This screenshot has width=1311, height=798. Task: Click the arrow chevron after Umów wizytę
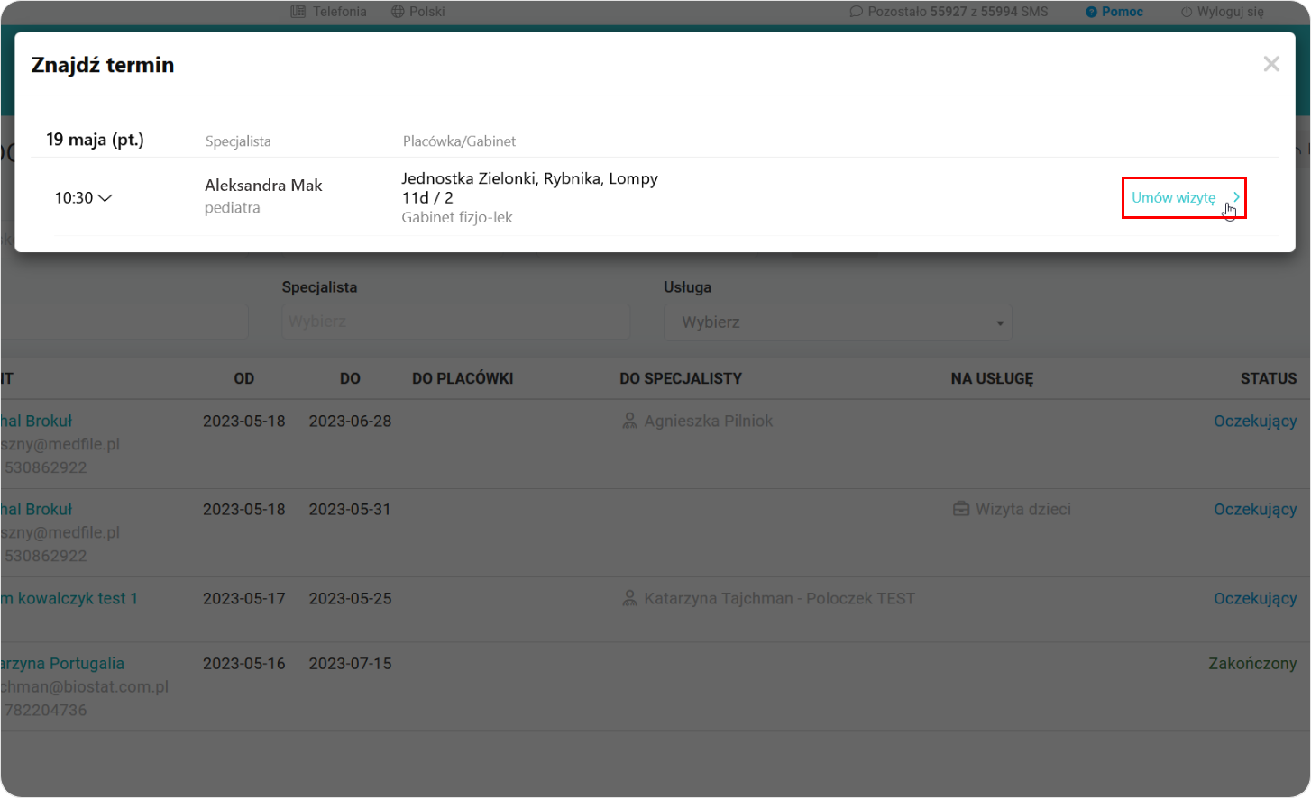click(x=1236, y=197)
